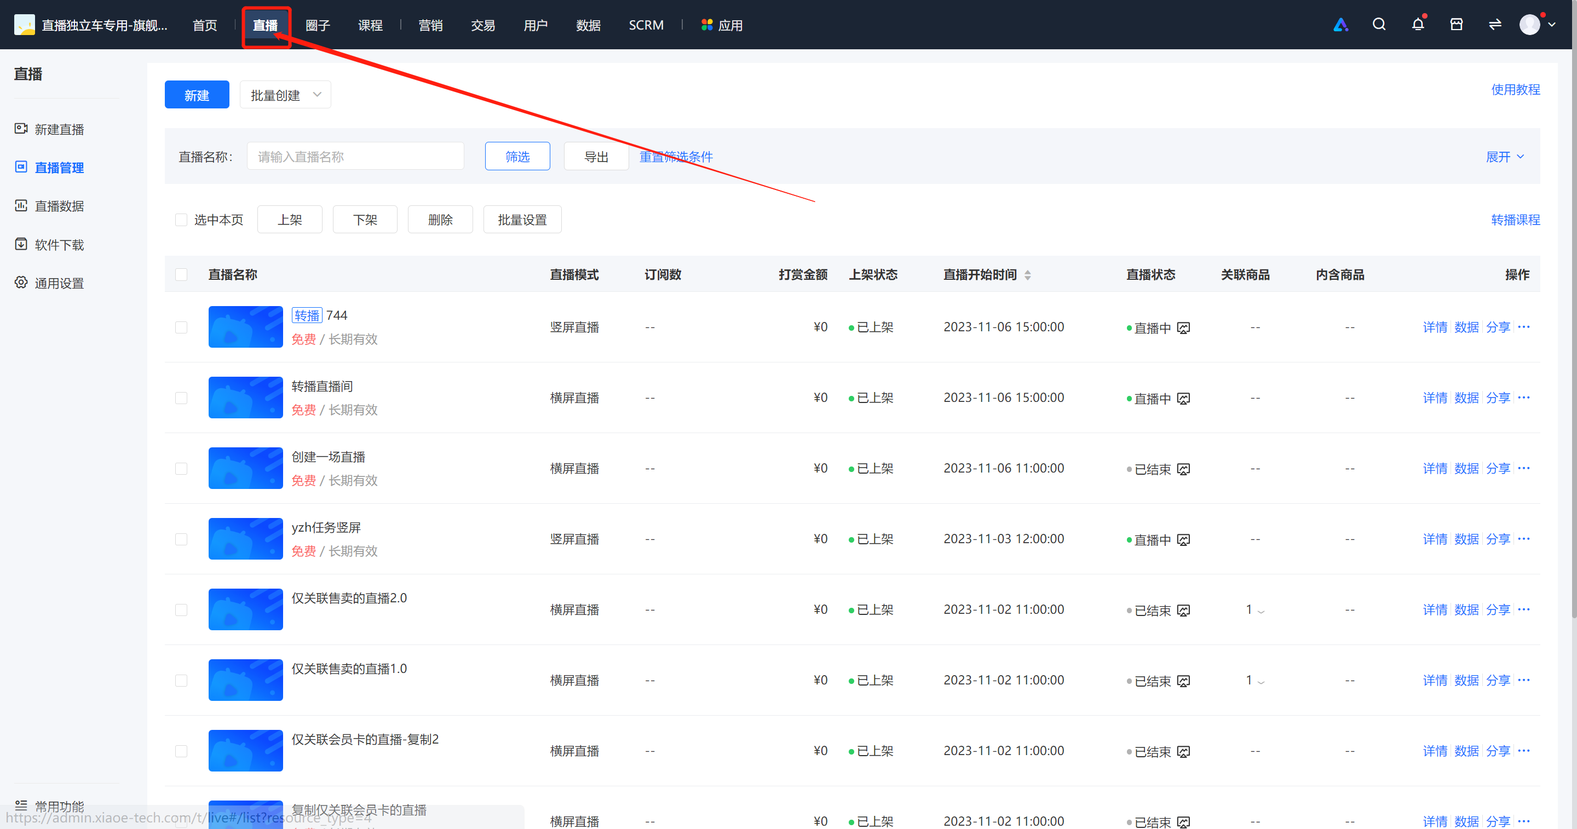
Task: Click the blue 新建 button
Action: pos(197,95)
